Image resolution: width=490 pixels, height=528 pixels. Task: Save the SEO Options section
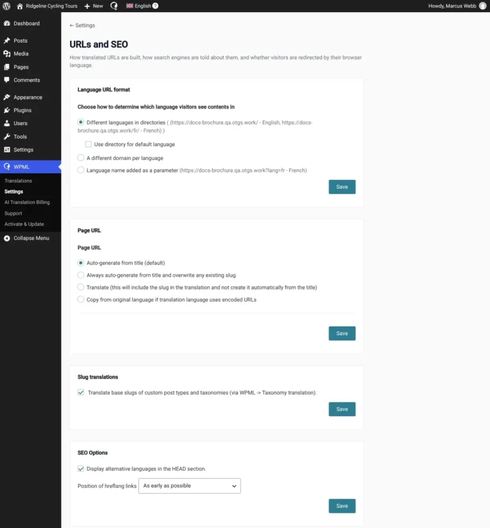pyautogui.click(x=342, y=506)
